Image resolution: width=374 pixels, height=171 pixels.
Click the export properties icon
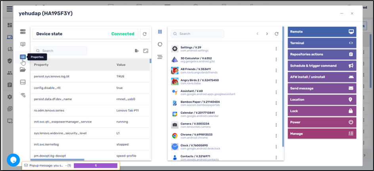(x=137, y=51)
